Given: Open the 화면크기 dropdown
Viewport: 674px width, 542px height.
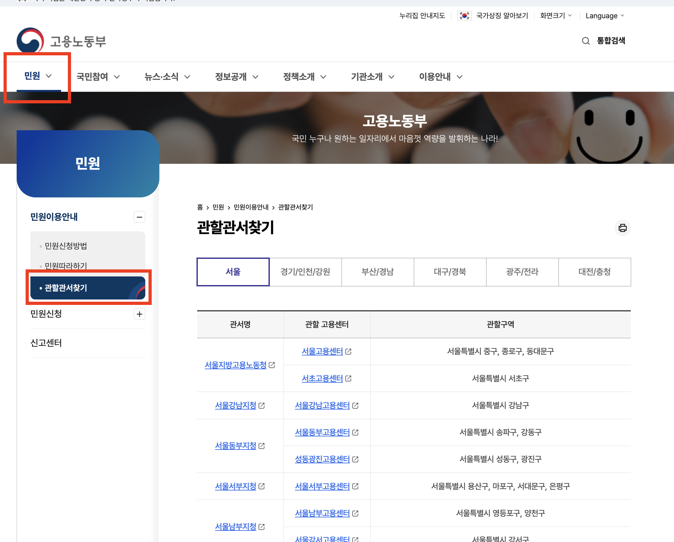Looking at the screenshot, I should 556,16.
